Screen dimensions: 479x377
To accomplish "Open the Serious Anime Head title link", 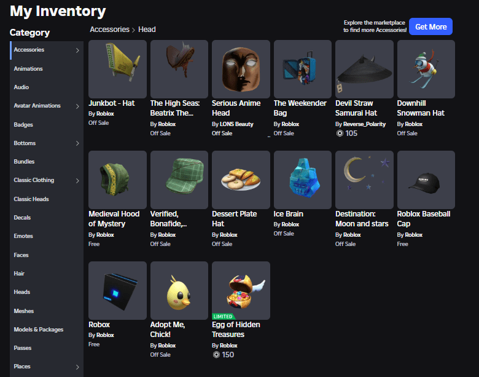I will click(x=236, y=108).
